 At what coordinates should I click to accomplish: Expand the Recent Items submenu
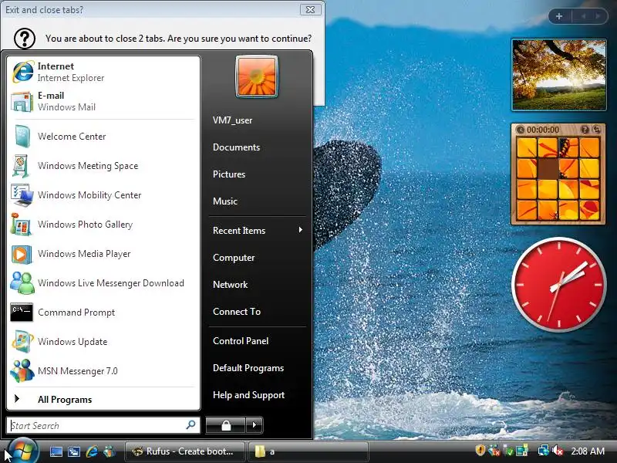tap(258, 230)
